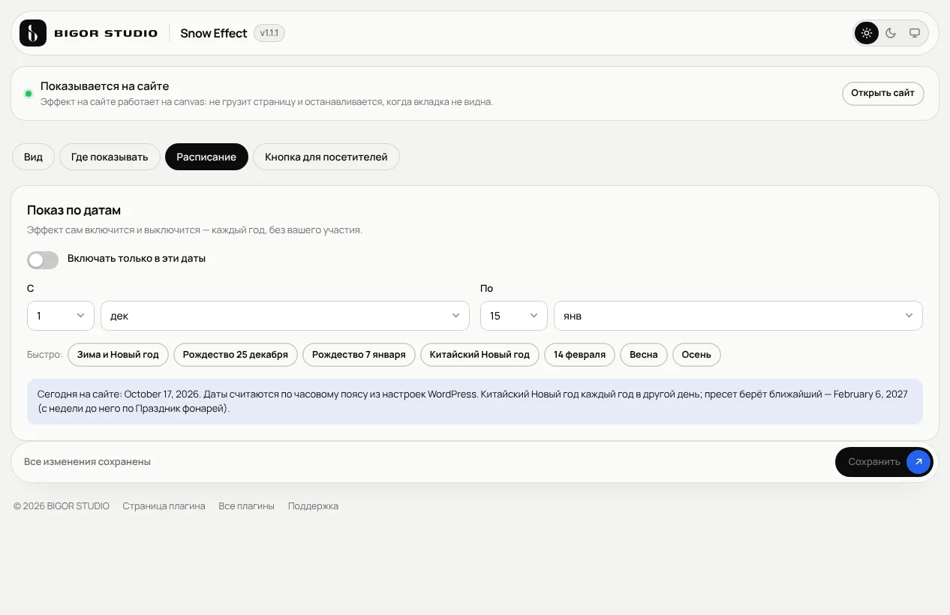Viewport: 950px width, 615px height.
Task: Select the Расписание tab
Action: pos(206,157)
